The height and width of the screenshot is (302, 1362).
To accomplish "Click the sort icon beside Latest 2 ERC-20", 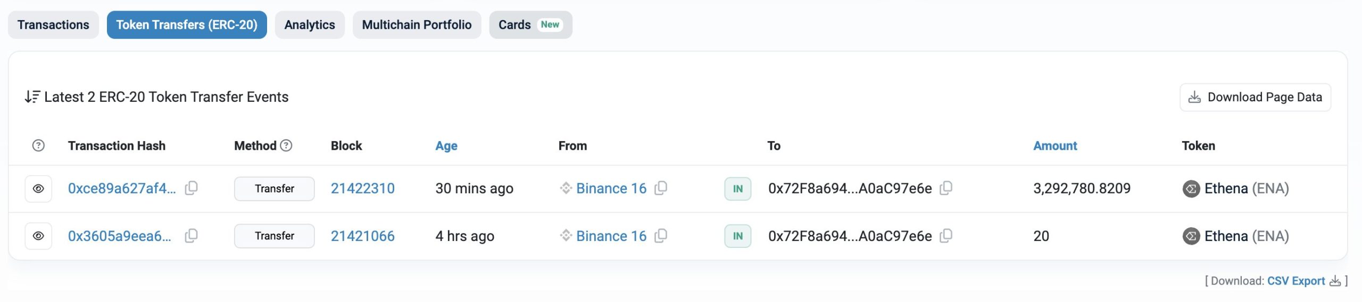I will click(32, 97).
